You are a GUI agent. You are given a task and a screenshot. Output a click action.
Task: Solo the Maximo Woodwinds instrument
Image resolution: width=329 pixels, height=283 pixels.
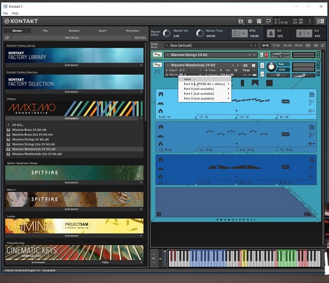[x=262, y=65]
